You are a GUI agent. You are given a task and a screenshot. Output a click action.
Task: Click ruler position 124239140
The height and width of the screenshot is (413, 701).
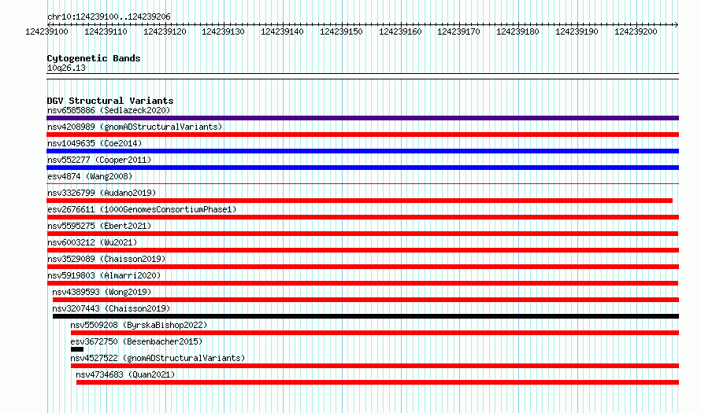(x=283, y=31)
